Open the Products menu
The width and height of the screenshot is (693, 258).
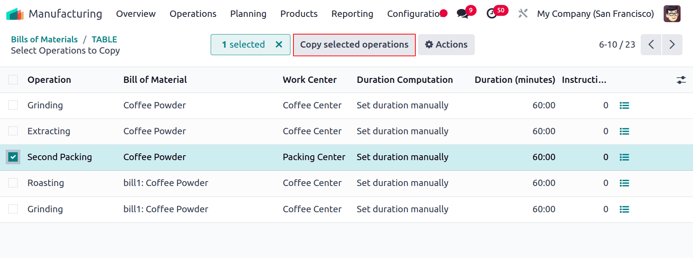[x=299, y=14]
